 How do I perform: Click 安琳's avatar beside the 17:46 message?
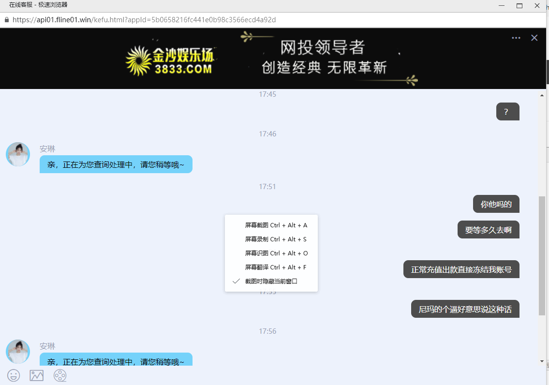(18, 154)
